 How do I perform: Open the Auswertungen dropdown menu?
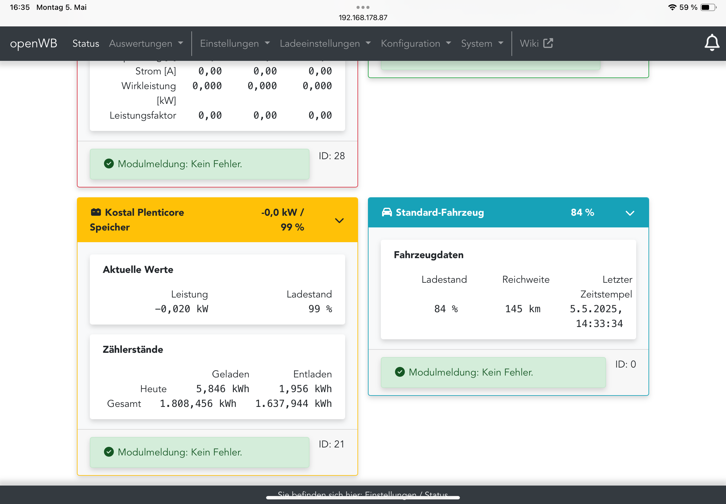click(x=146, y=43)
